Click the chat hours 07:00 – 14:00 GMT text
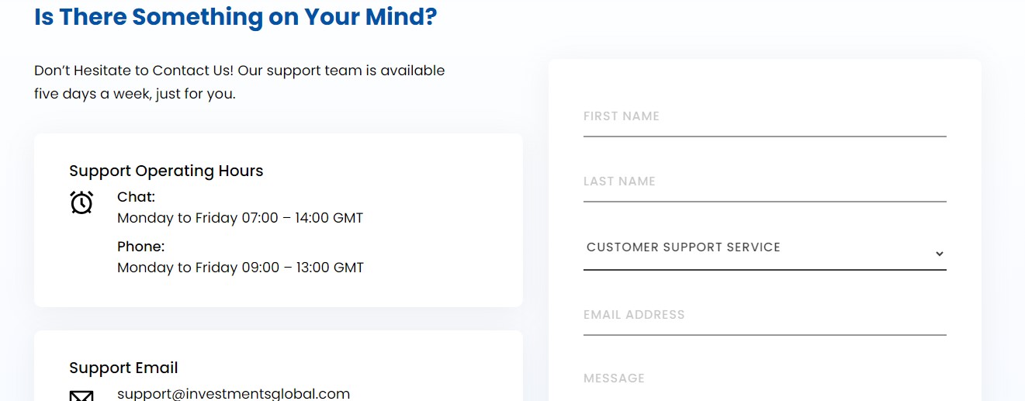Image resolution: width=1025 pixels, height=401 pixels. [240, 218]
